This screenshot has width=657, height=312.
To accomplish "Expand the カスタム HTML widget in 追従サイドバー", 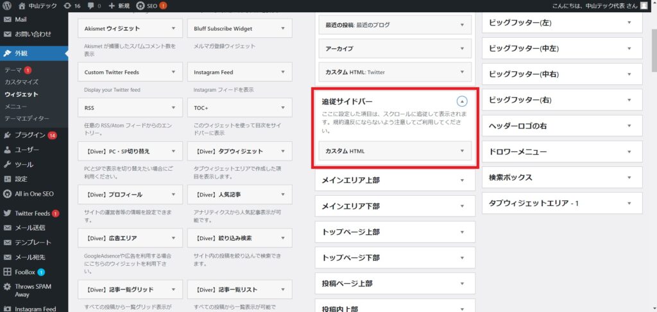I will coord(462,151).
